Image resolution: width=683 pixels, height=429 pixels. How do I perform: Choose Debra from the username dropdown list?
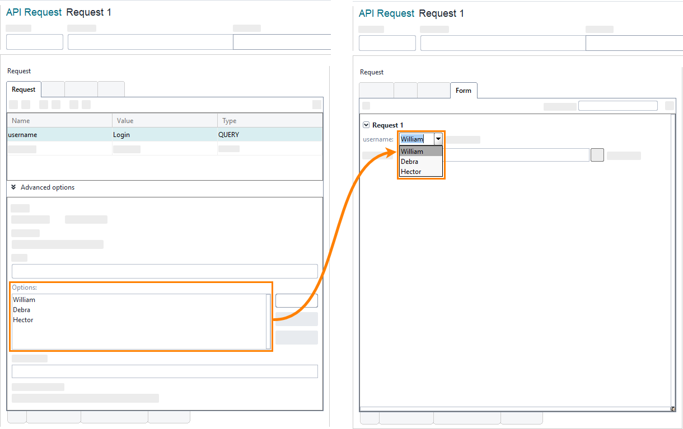(410, 162)
